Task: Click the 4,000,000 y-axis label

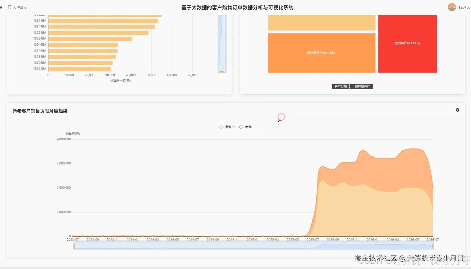Action: (64, 139)
